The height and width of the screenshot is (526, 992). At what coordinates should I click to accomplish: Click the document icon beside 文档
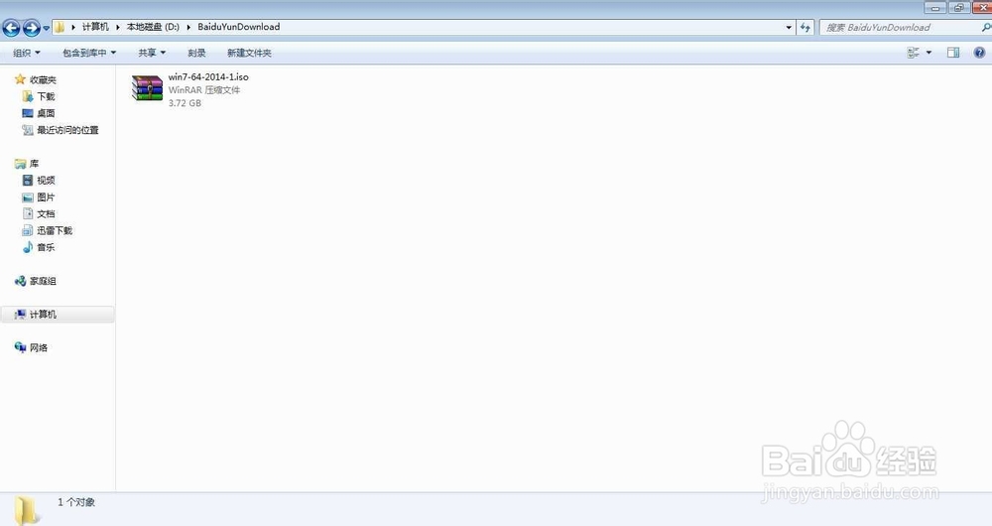click(x=28, y=213)
